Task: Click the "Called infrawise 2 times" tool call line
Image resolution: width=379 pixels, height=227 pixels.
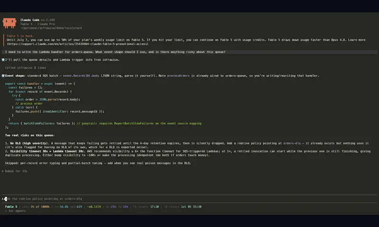Action: coord(26,68)
